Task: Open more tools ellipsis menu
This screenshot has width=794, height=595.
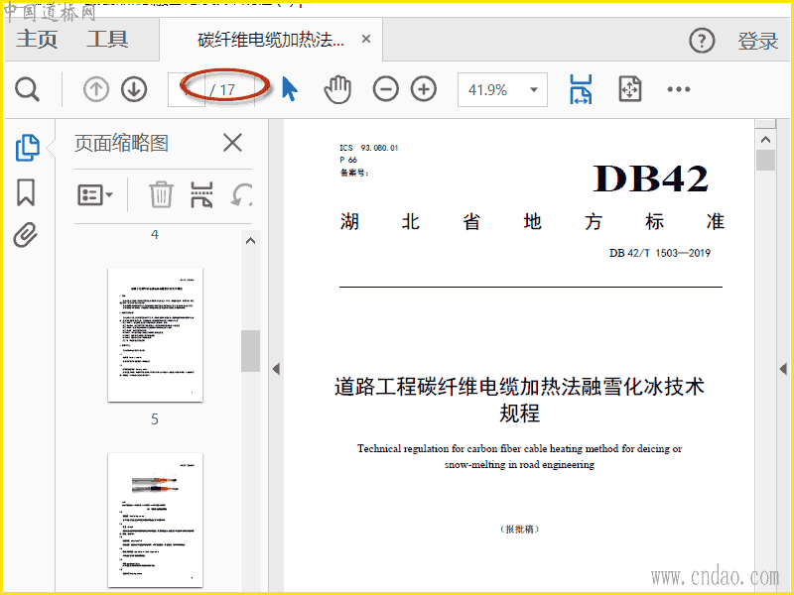Action: (x=679, y=89)
